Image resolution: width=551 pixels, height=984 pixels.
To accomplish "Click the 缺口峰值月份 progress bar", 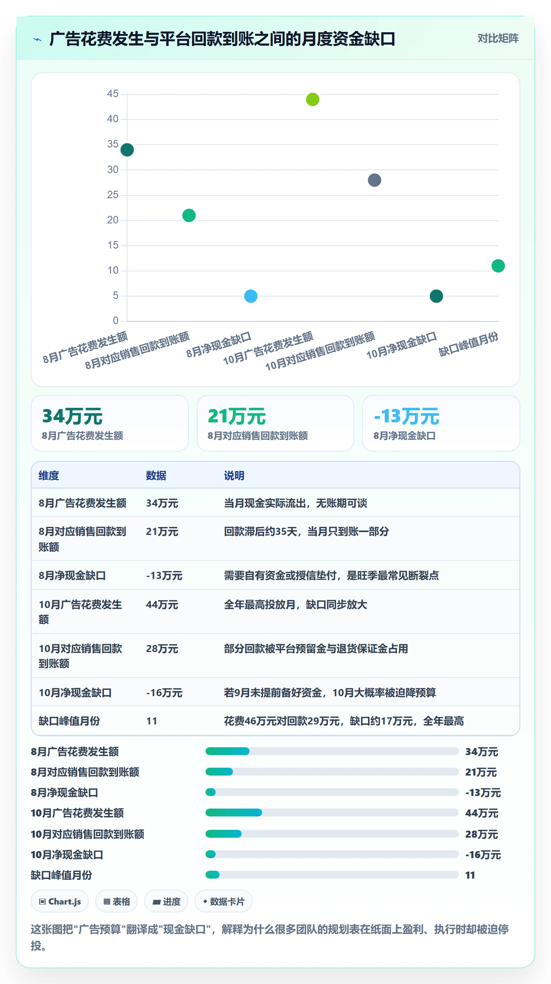I will pos(332,875).
